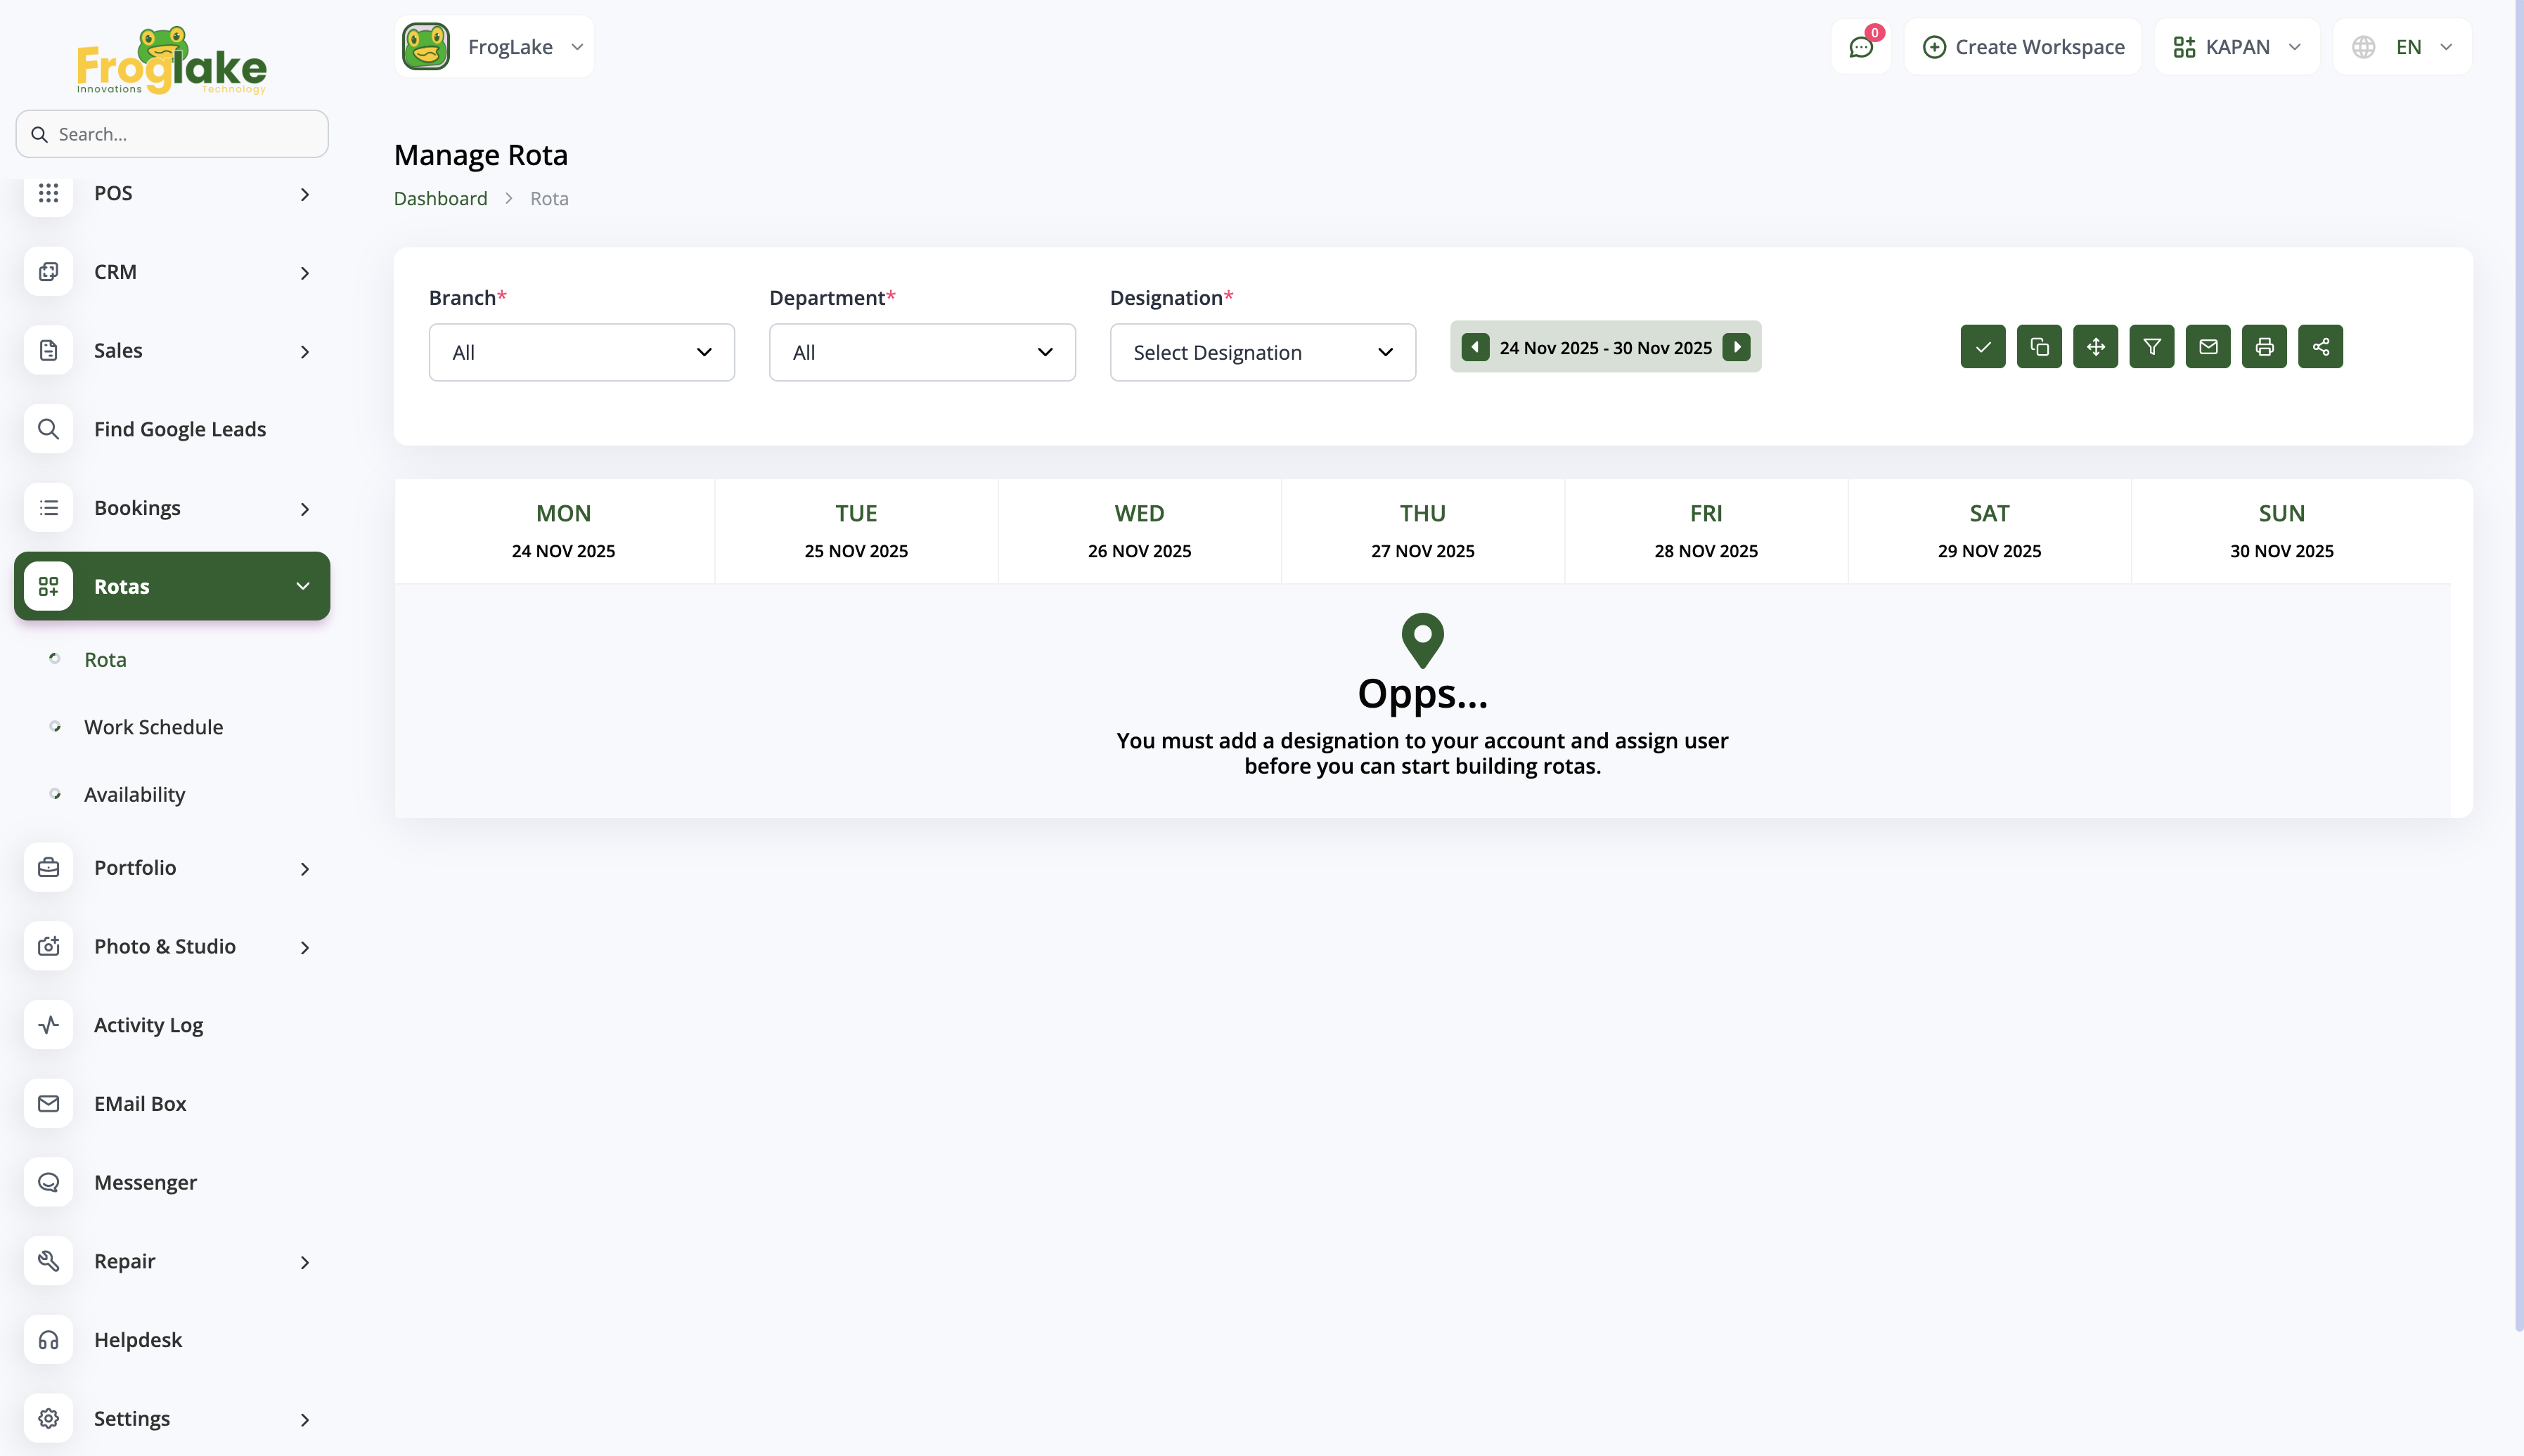Open the EN language selector

click(x=2402, y=47)
